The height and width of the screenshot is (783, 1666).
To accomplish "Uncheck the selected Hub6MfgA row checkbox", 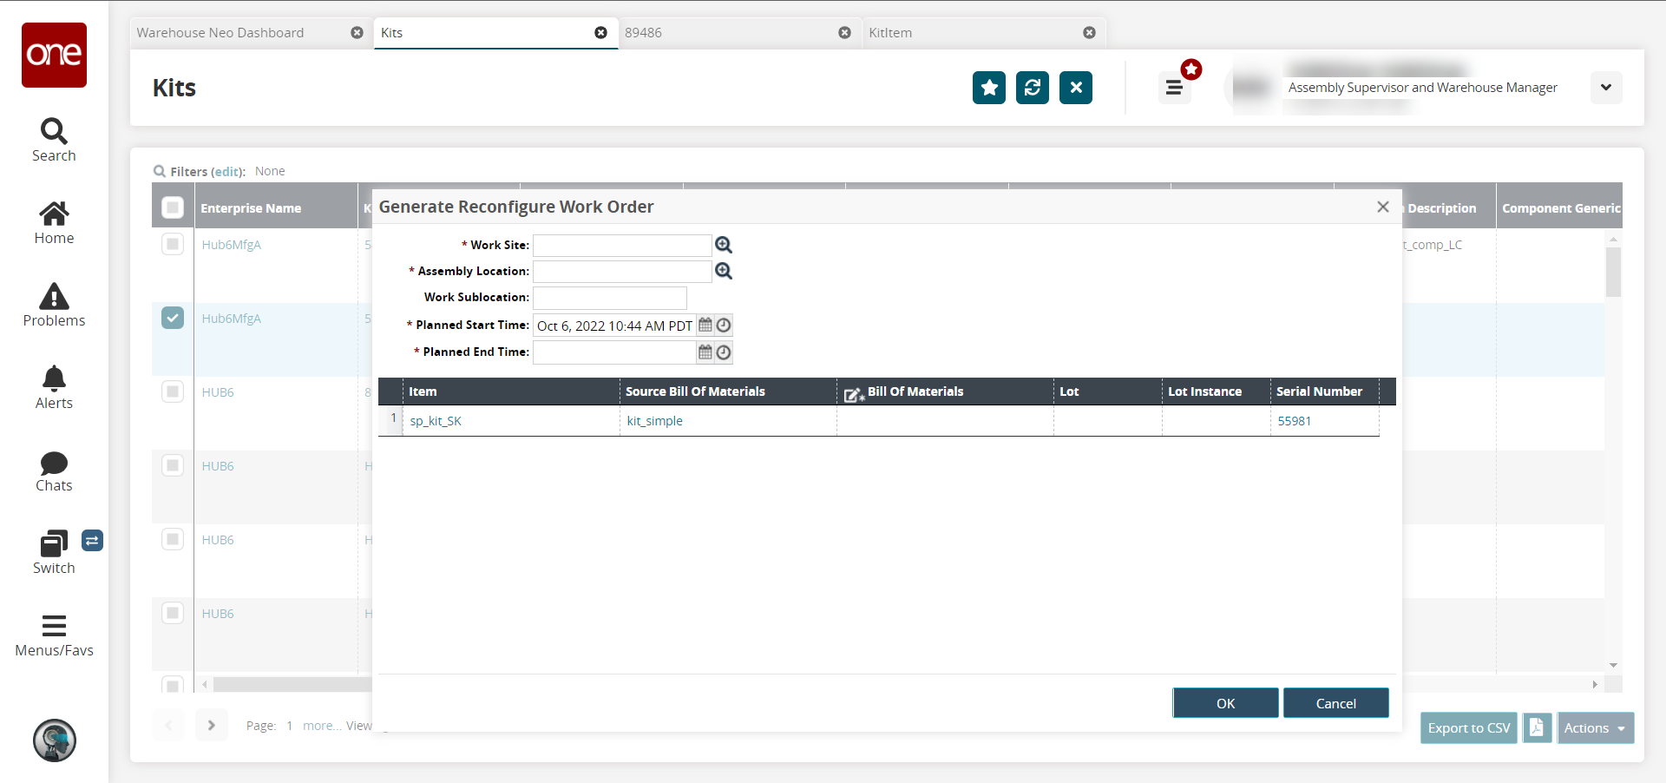I will click(x=173, y=318).
